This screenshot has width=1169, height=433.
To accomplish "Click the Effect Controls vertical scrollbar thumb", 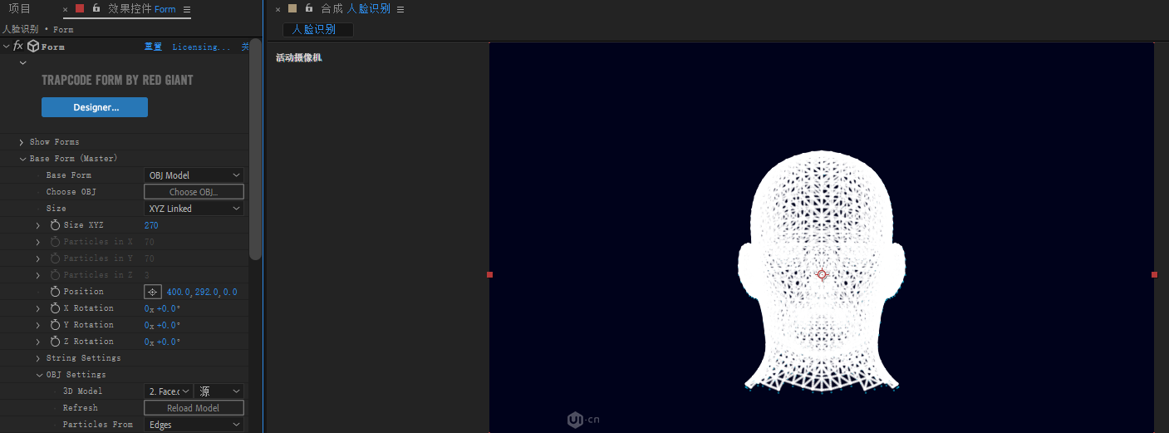I will [x=256, y=150].
